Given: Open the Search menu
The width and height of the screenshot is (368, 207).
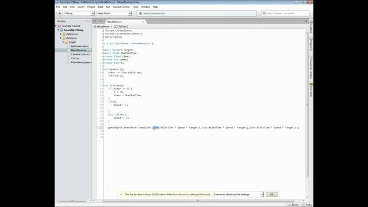Looking at the screenshot, I should tap(80, 7).
